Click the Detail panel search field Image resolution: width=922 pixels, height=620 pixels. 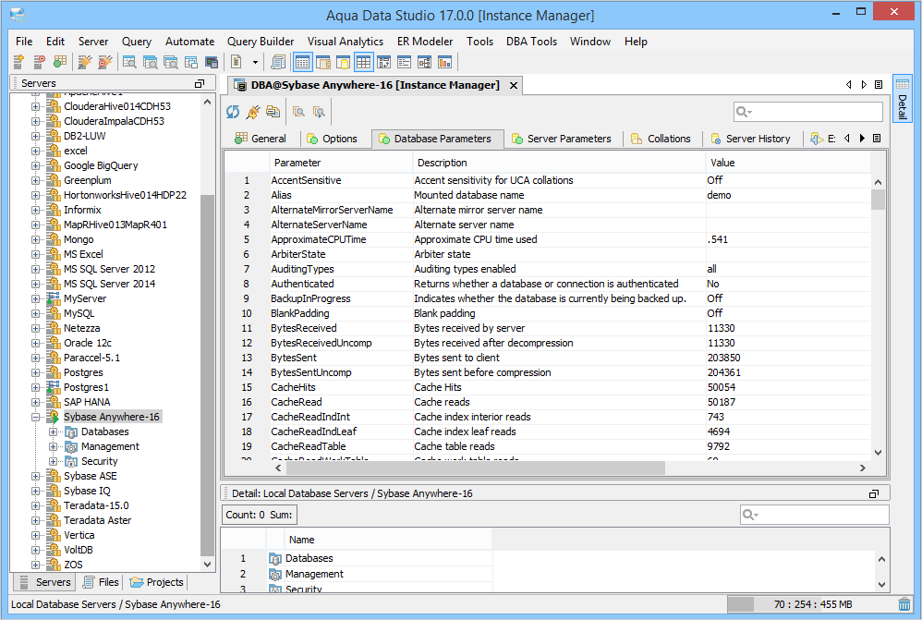(x=815, y=515)
